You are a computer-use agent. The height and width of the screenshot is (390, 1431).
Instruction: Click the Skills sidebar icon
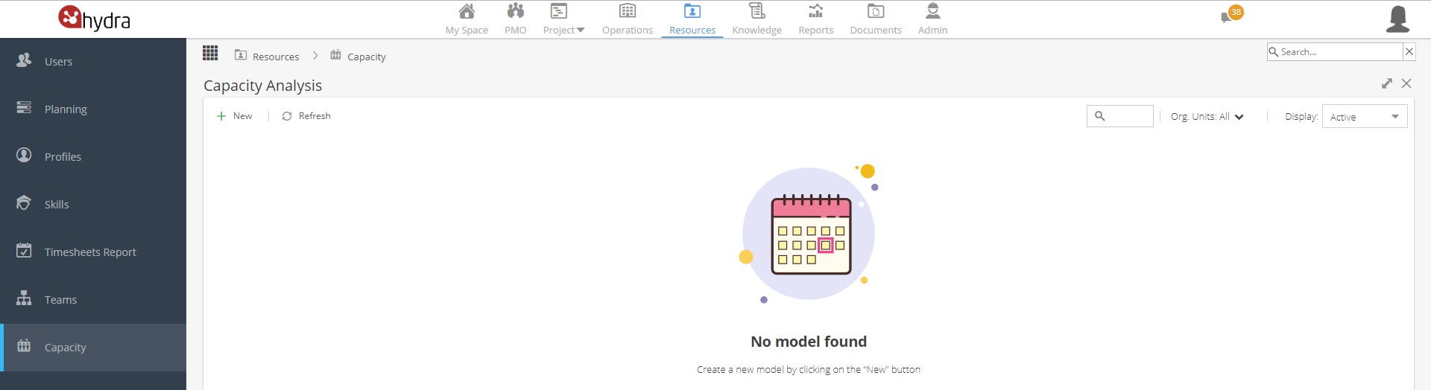click(x=24, y=203)
